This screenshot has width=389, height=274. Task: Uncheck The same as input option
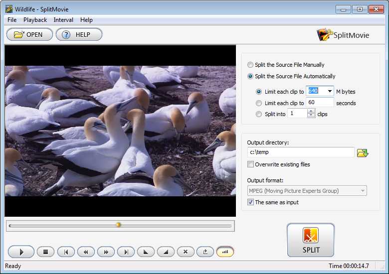tap(250, 202)
